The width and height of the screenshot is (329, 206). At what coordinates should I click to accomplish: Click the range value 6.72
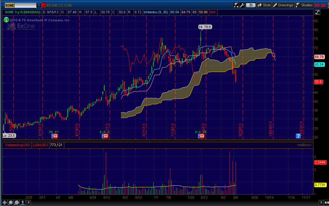(x=138, y=12)
